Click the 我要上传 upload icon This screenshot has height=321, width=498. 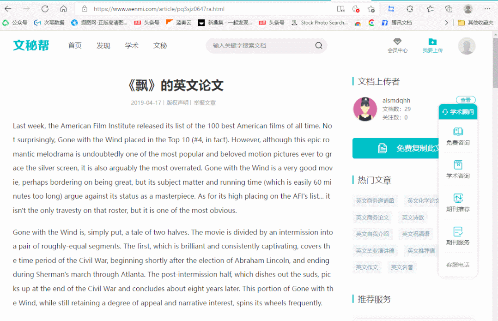pos(432,44)
